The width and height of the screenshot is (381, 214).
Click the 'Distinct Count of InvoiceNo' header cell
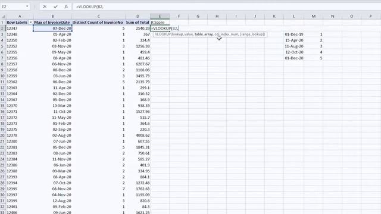pyautogui.click(x=99, y=23)
